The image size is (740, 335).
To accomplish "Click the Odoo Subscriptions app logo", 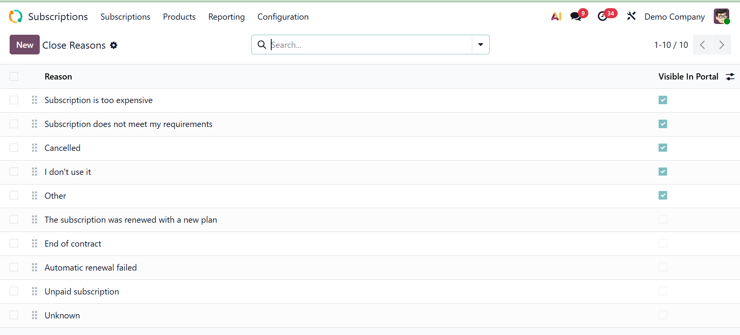I will point(16,17).
